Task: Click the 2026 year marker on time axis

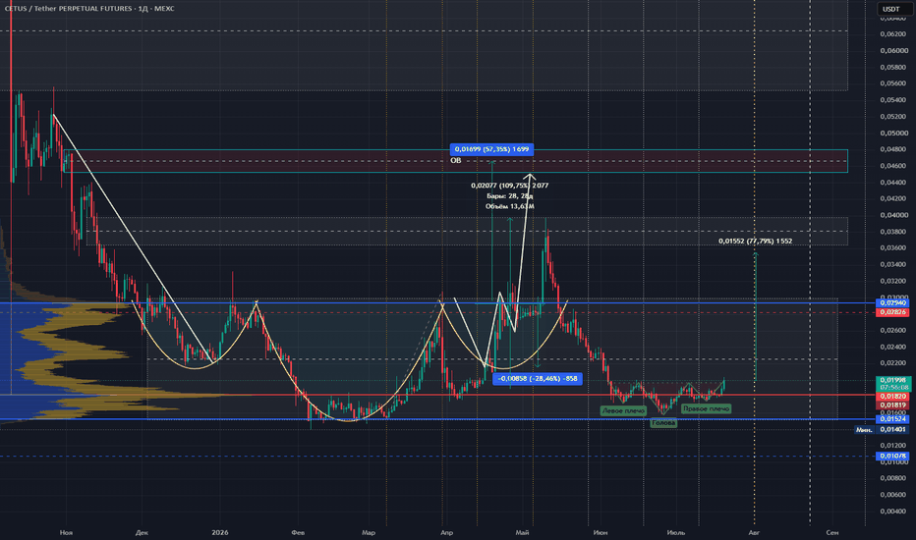Action: pos(219,532)
